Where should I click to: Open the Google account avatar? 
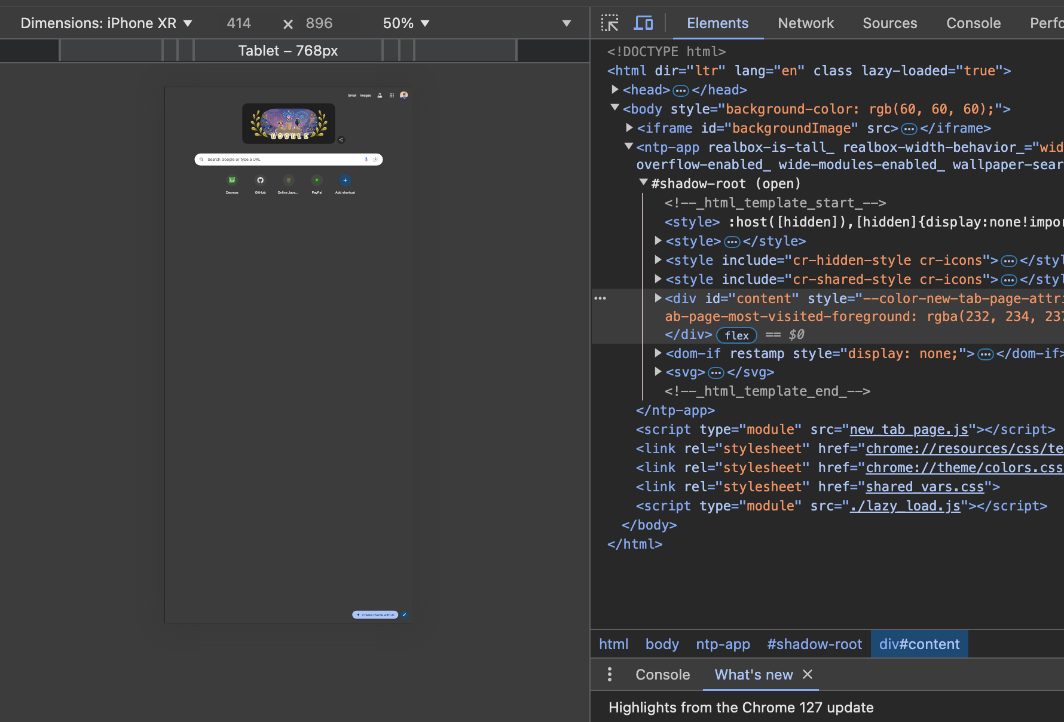click(x=404, y=95)
